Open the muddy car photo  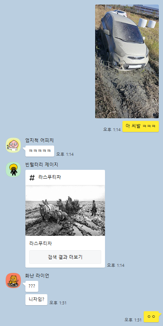[x=127, y=61]
